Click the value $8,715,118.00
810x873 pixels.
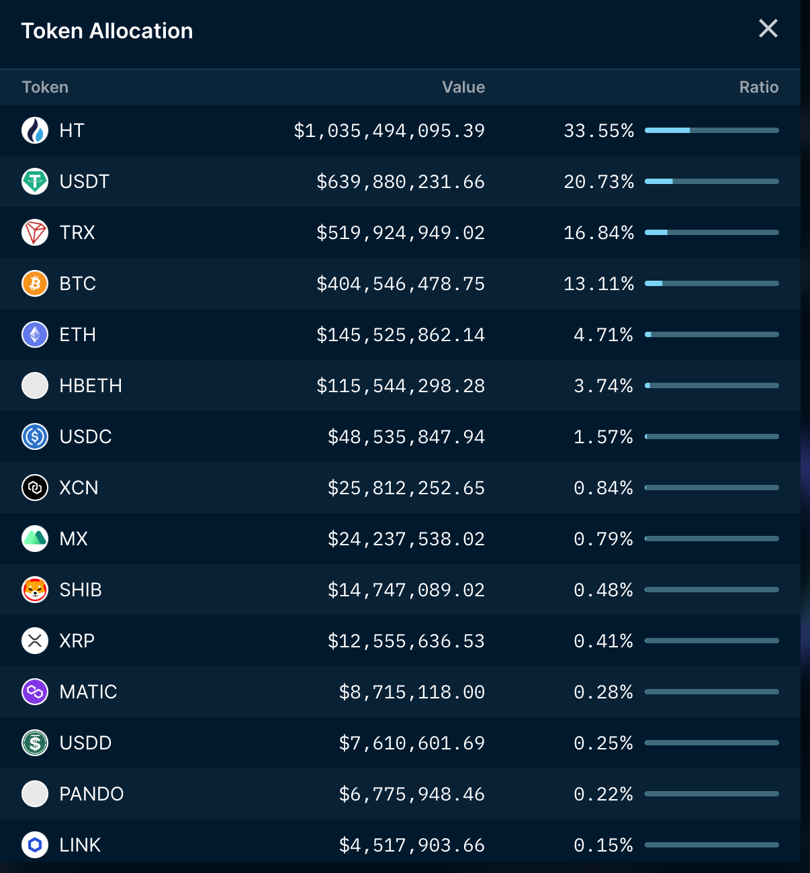pos(412,692)
